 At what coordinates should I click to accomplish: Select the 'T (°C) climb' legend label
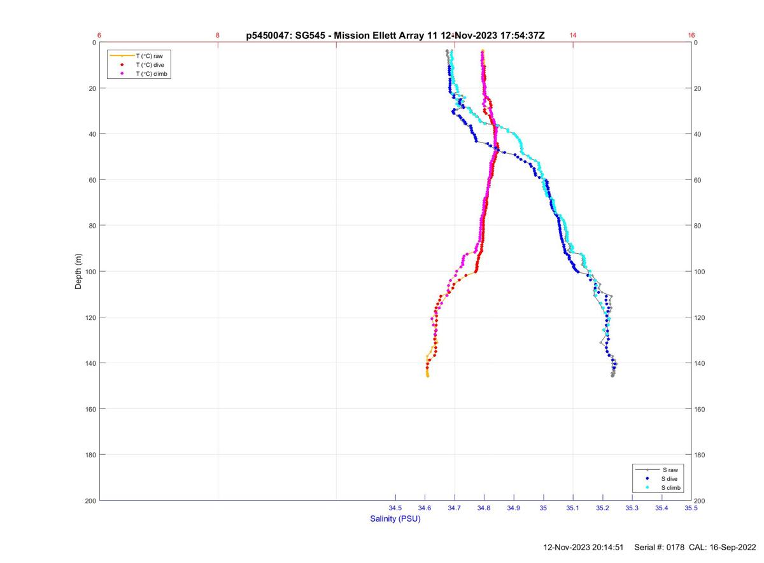pyautogui.click(x=153, y=74)
